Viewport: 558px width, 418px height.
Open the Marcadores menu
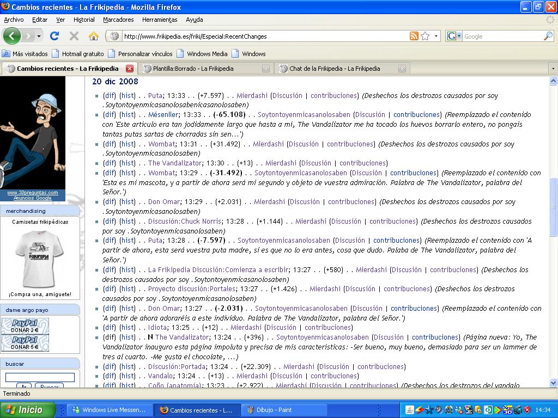[118, 20]
